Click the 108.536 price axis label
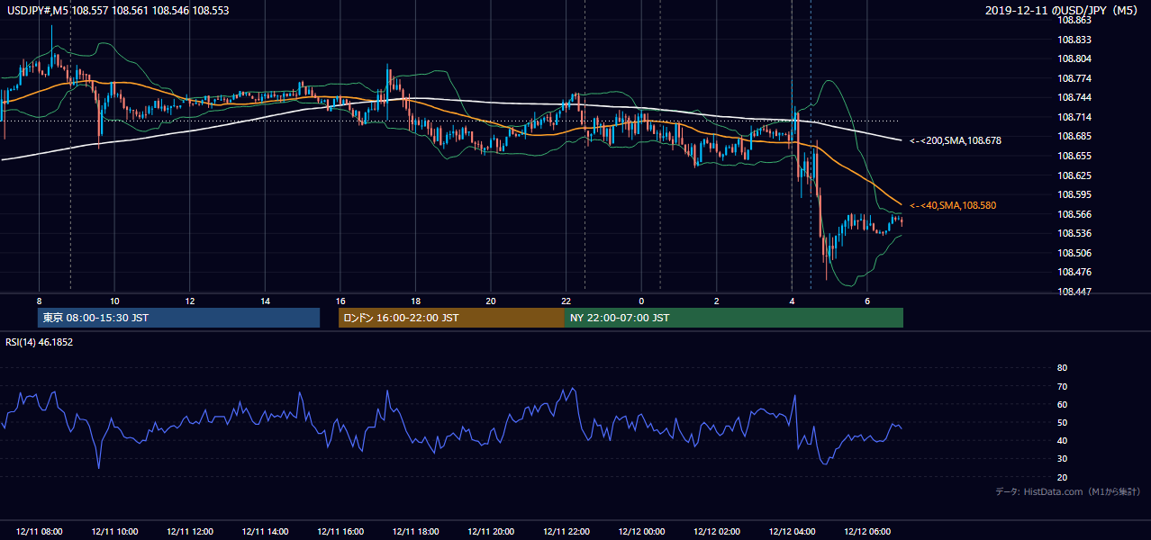Image resolution: width=1151 pixels, height=540 pixels. point(1075,233)
